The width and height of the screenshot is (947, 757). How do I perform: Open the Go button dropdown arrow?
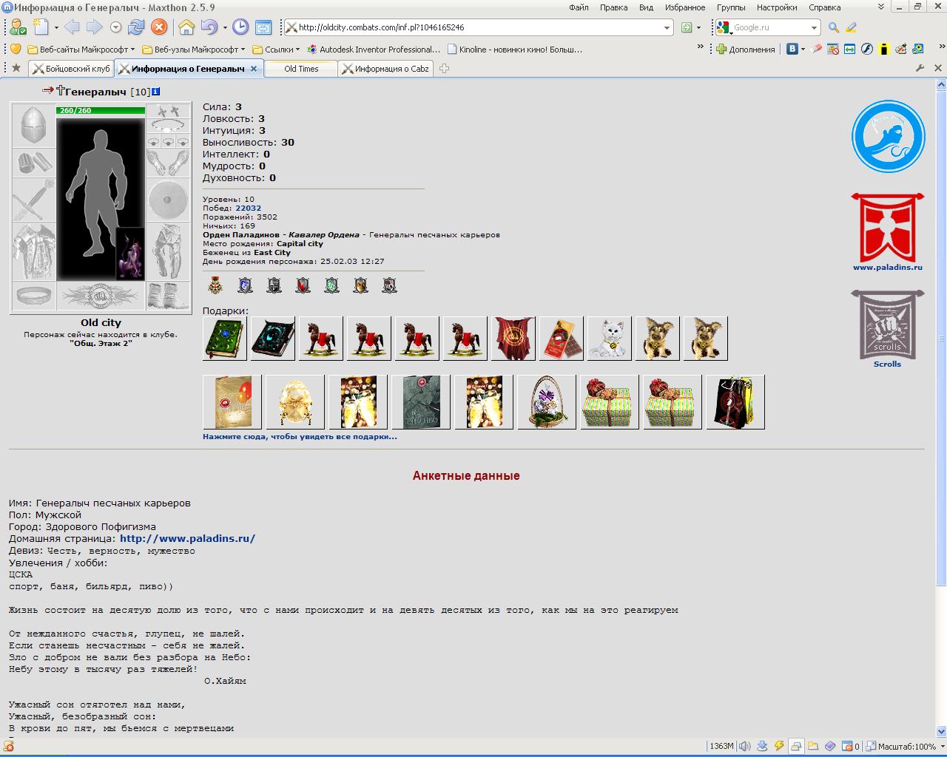click(698, 27)
